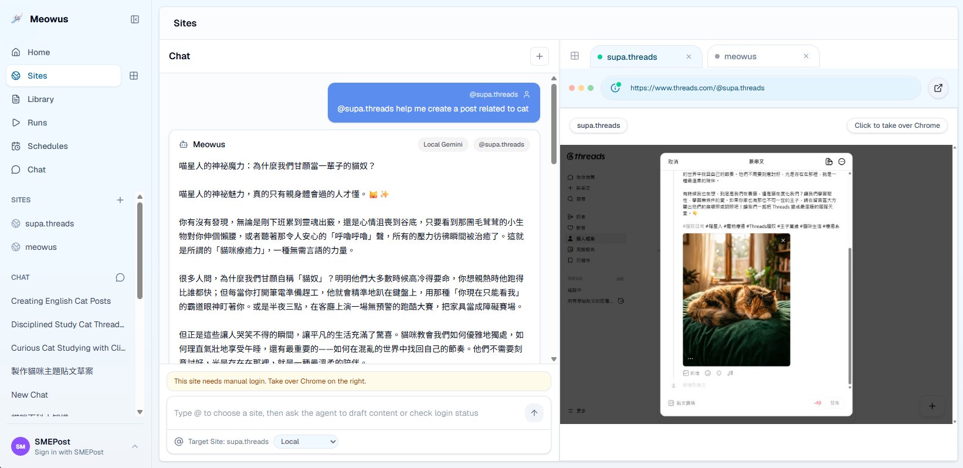963x468 pixels.
Task: Go to Home in sidebar
Action: pyautogui.click(x=63, y=52)
